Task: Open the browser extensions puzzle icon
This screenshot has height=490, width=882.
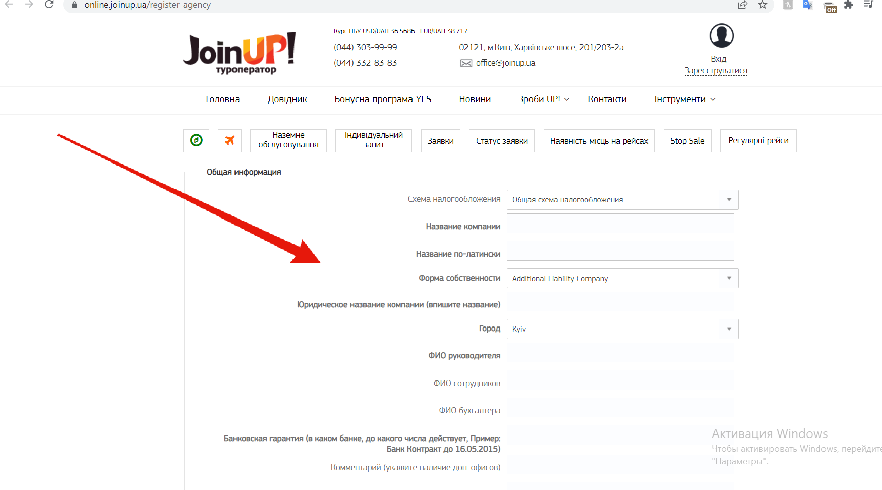Action: tap(849, 5)
